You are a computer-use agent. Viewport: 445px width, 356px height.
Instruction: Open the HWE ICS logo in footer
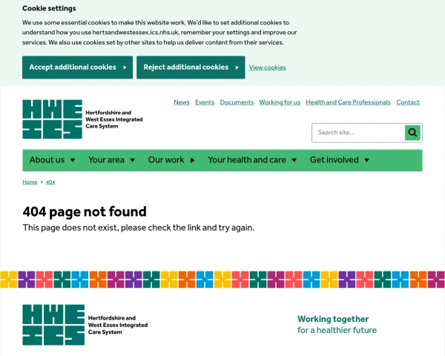(53, 325)
